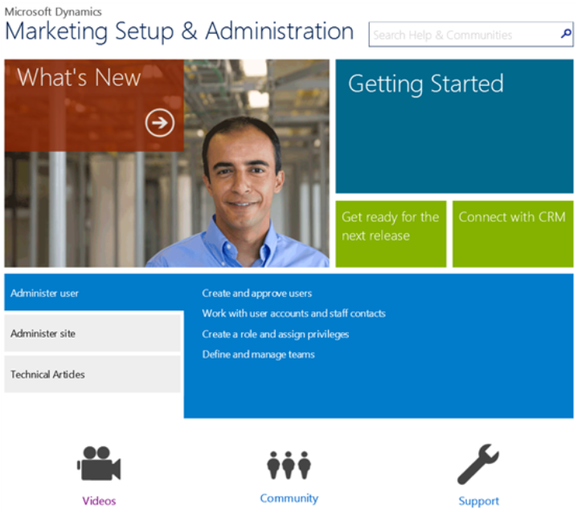The width and height of the screenshot is (582, 521).
Task: Open the Getting Started tile
Action: (454, 126)
